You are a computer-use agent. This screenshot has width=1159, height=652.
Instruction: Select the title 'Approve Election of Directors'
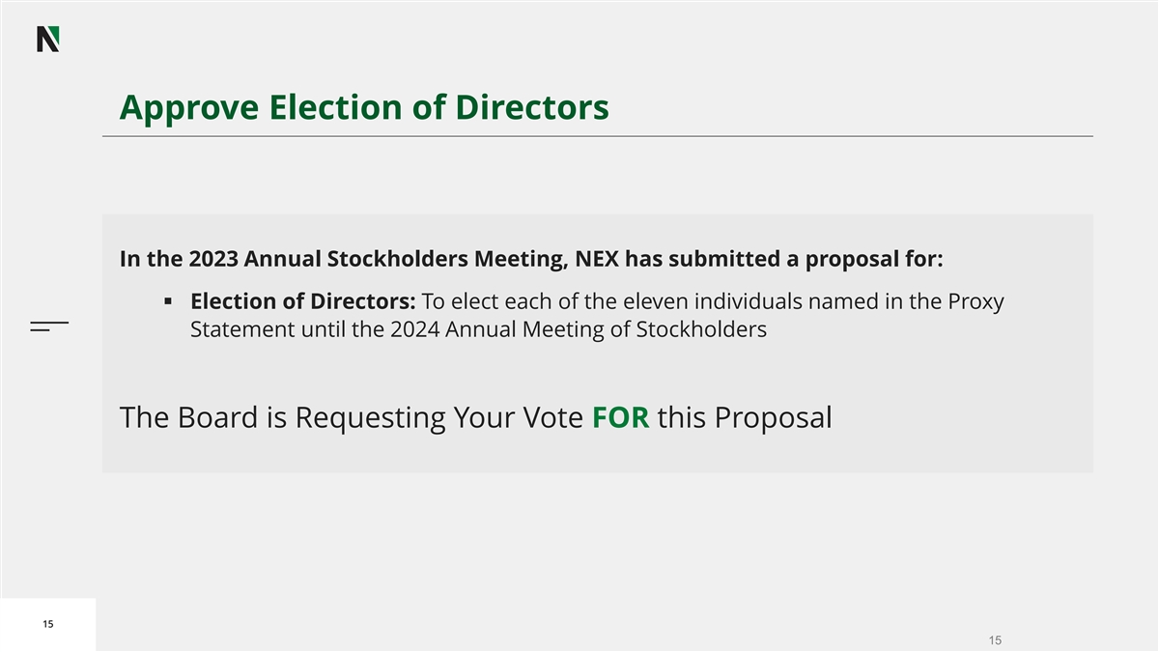[363, 107]
